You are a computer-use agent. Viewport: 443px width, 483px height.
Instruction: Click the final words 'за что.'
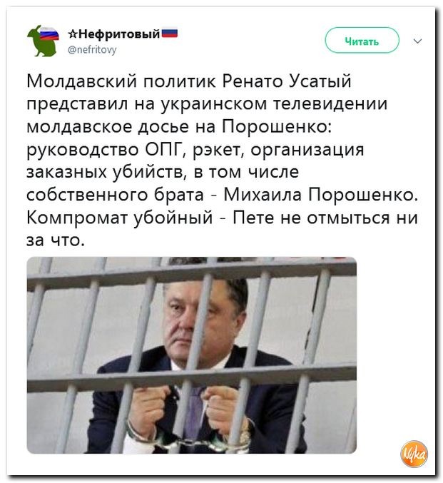pos(56,240)
